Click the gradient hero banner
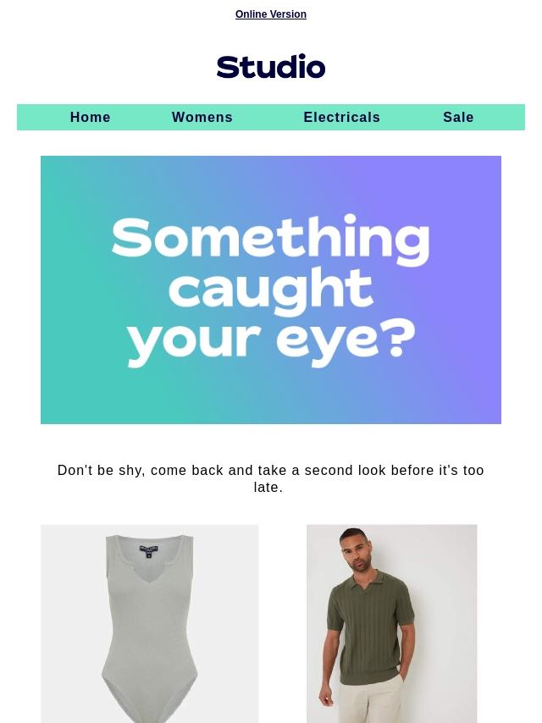Viewport: 542px width, 723px height. (271, 290)
